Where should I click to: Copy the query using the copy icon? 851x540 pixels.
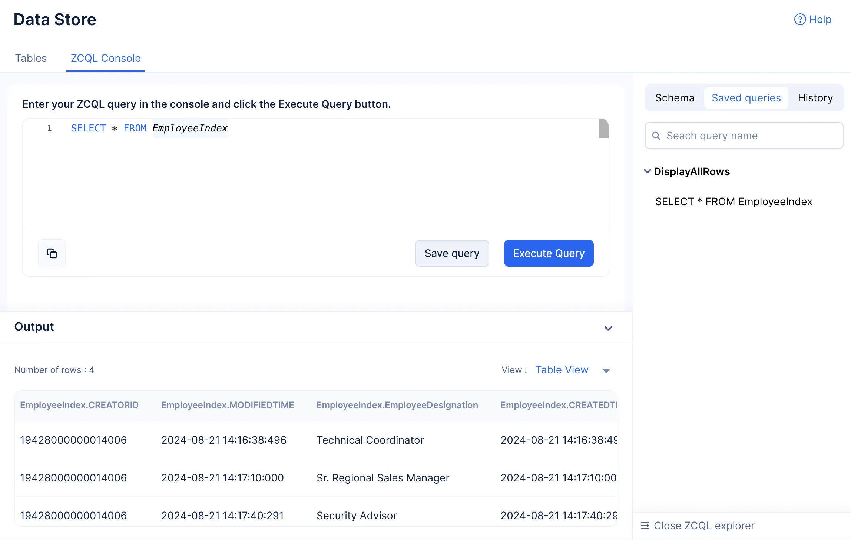click(x=52, y=253)
